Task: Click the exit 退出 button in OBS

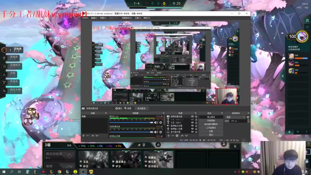Action: pos(211,135)
